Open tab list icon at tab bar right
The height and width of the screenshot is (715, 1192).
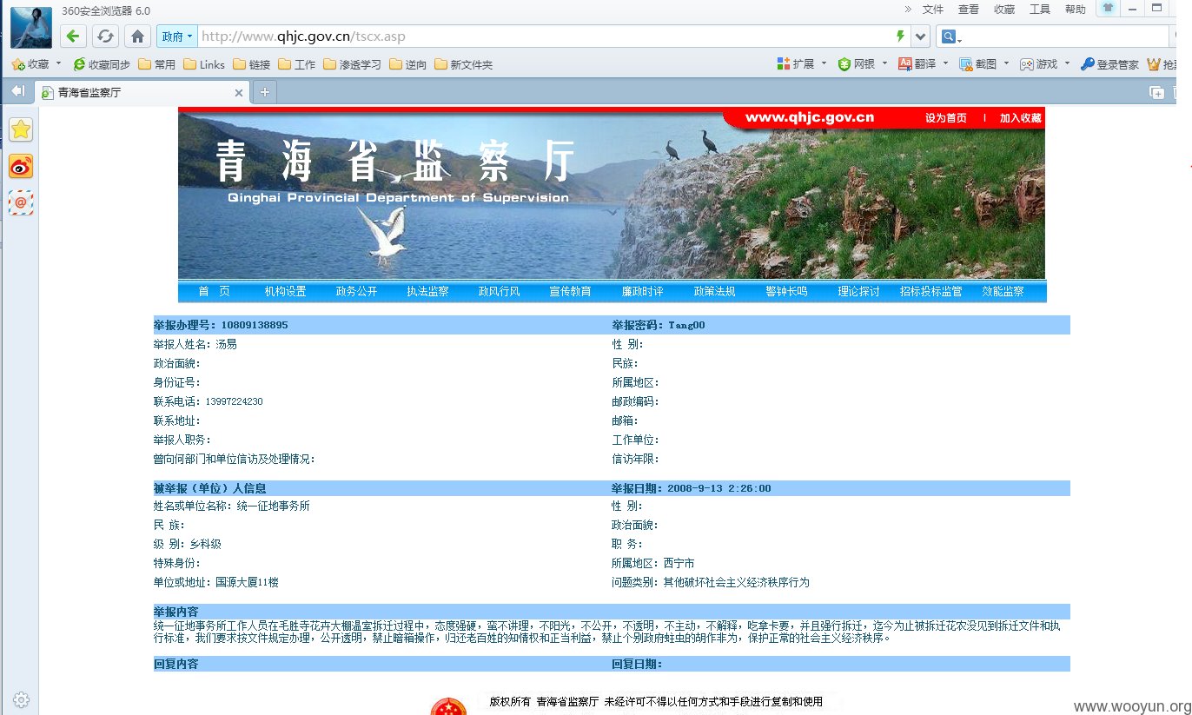(x=1156, y=92)
